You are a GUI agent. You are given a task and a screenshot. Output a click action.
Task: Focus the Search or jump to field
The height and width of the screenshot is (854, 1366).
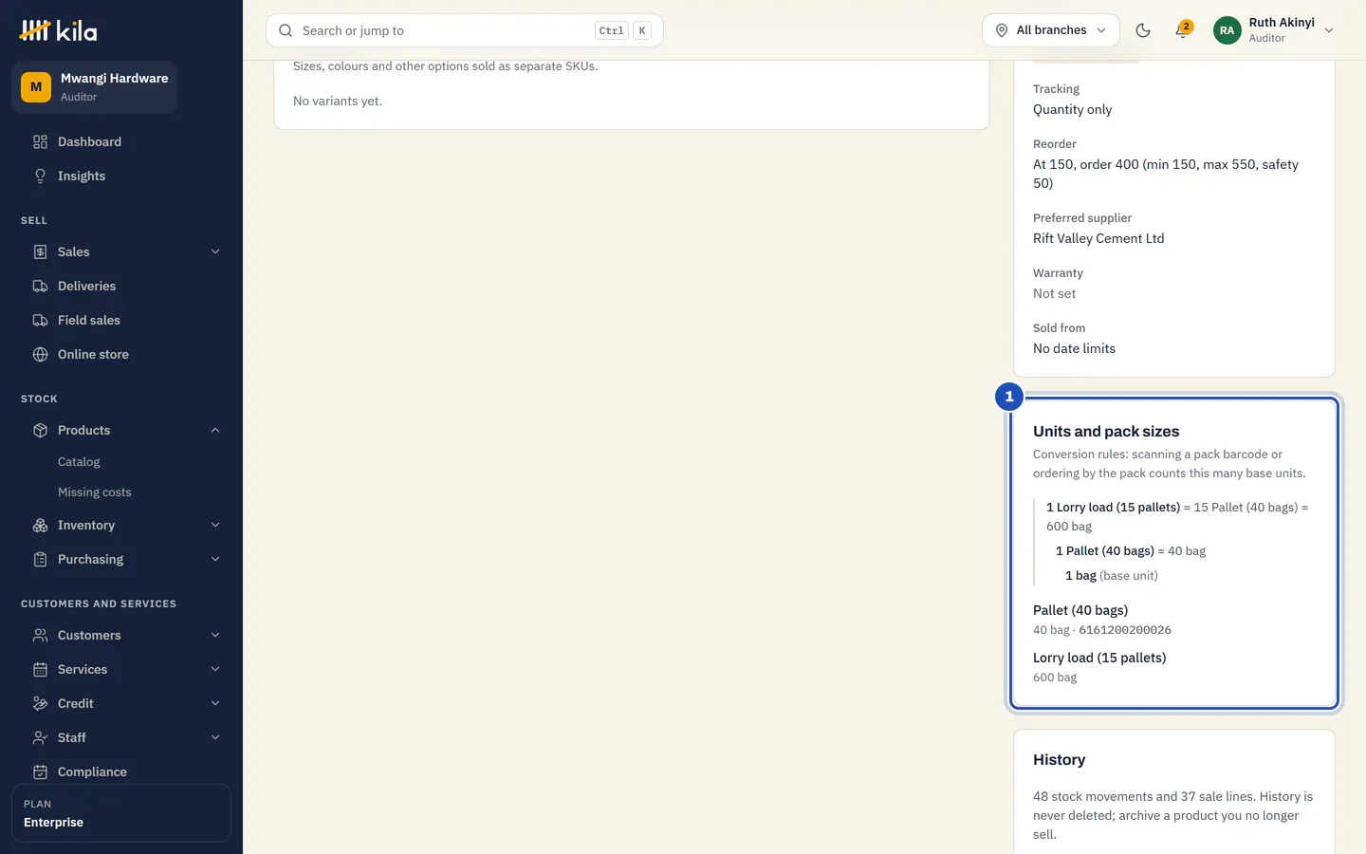465,30
